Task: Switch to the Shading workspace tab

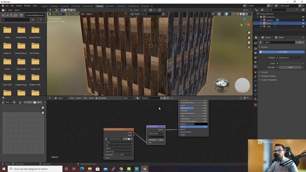Action: click(x=99, y=6)
